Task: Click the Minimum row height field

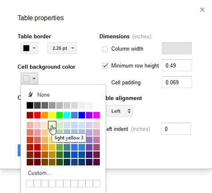Action: [177, 65]
